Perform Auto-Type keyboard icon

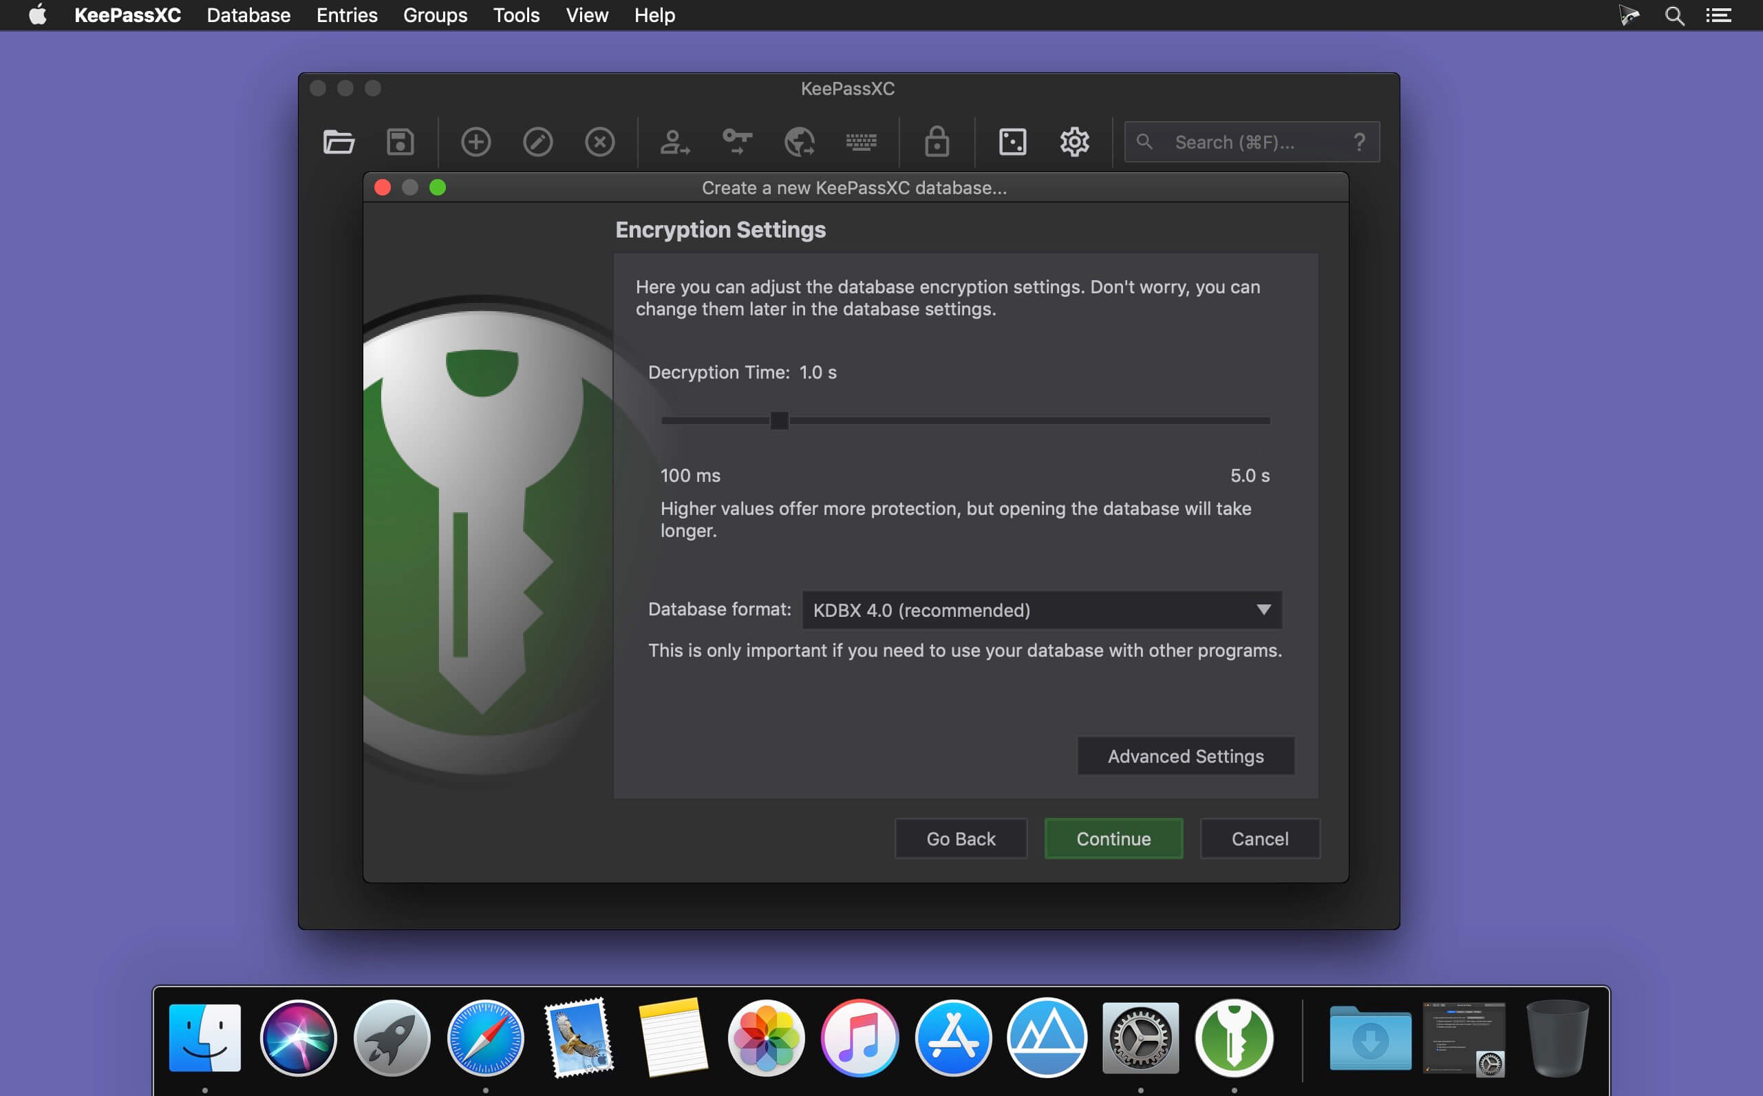click(862, 142)
